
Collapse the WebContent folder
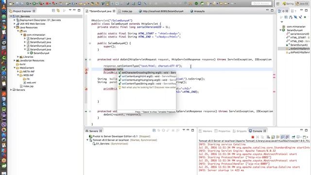15,68
